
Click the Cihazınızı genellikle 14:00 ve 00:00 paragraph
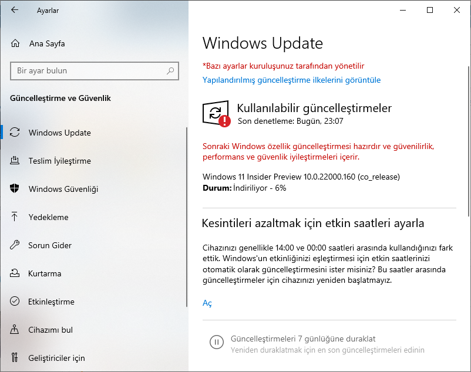click(x=328, y=264)
